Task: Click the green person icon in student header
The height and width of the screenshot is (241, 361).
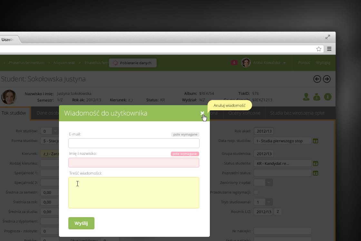Action: click(306, 96)
